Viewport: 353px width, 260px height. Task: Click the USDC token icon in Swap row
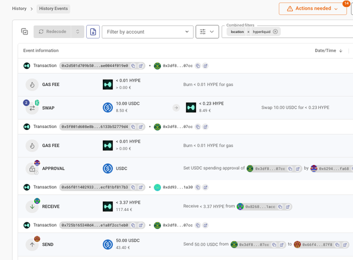[x=108, y=108]
